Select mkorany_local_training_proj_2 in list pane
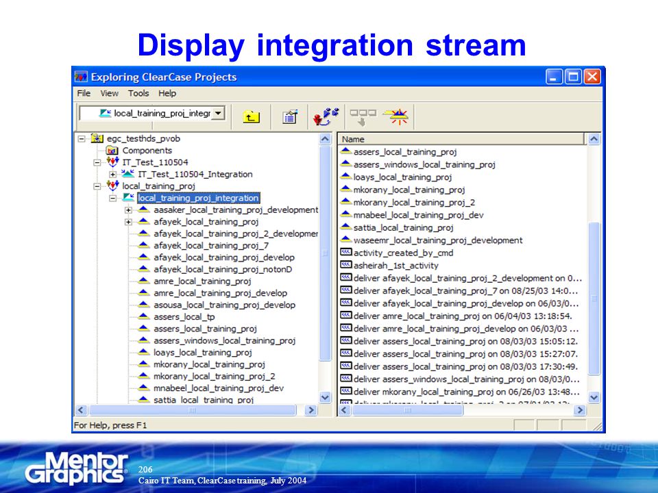Image resolution: width=658 pixels, height=493 pixels. coord(414,202)
